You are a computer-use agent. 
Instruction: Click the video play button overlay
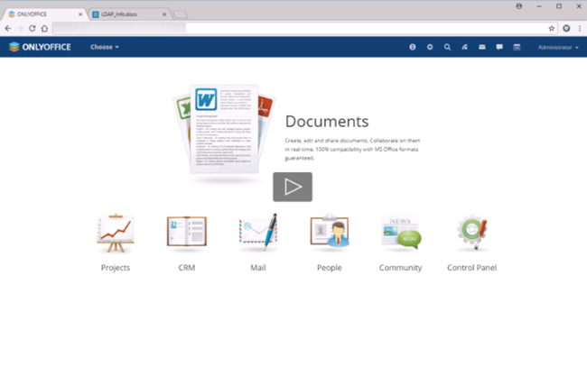pyautogui.click(x=293, y=187)
